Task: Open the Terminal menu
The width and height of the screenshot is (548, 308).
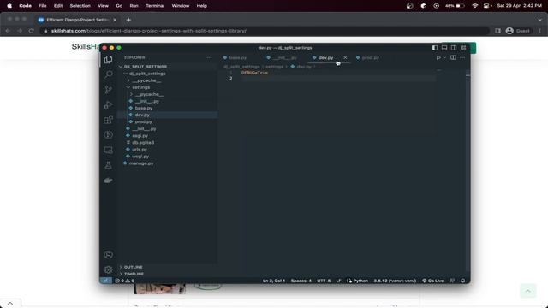Action: (155, 6)
